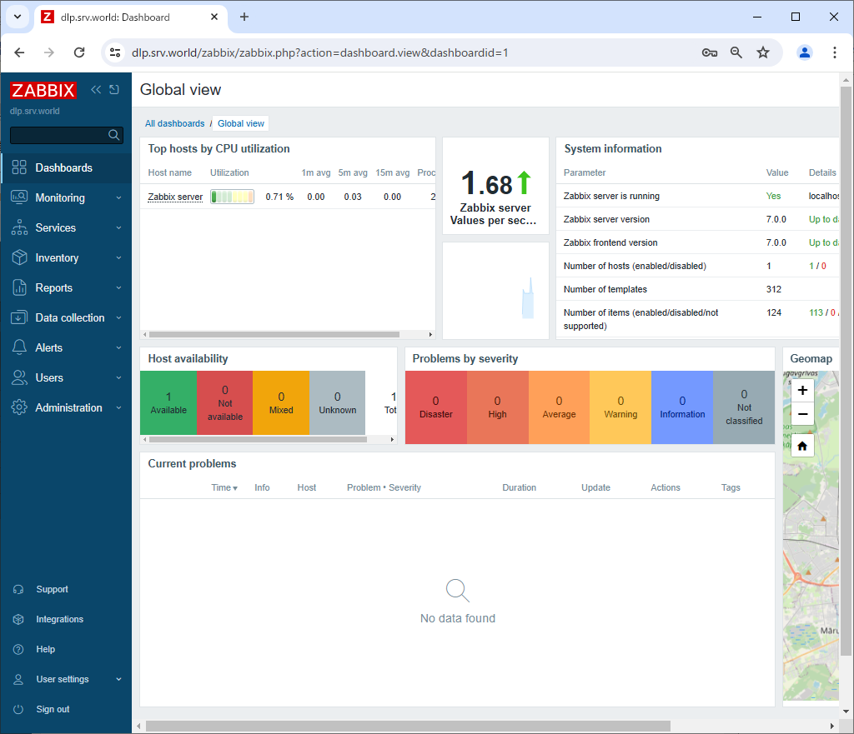Reset Geomap to home view
Viewport: 854px width, 734px height.
(x=802, y=447)
